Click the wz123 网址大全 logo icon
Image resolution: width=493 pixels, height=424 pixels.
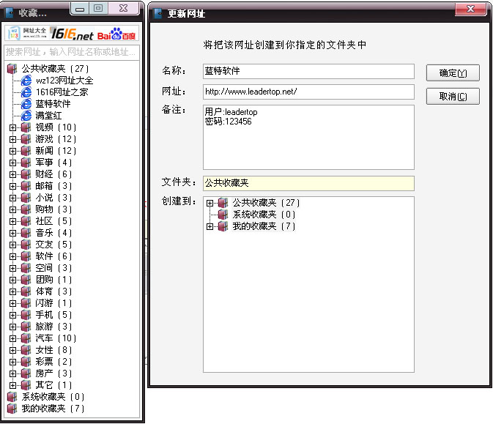pyautogui.click(x=26, y=34)
